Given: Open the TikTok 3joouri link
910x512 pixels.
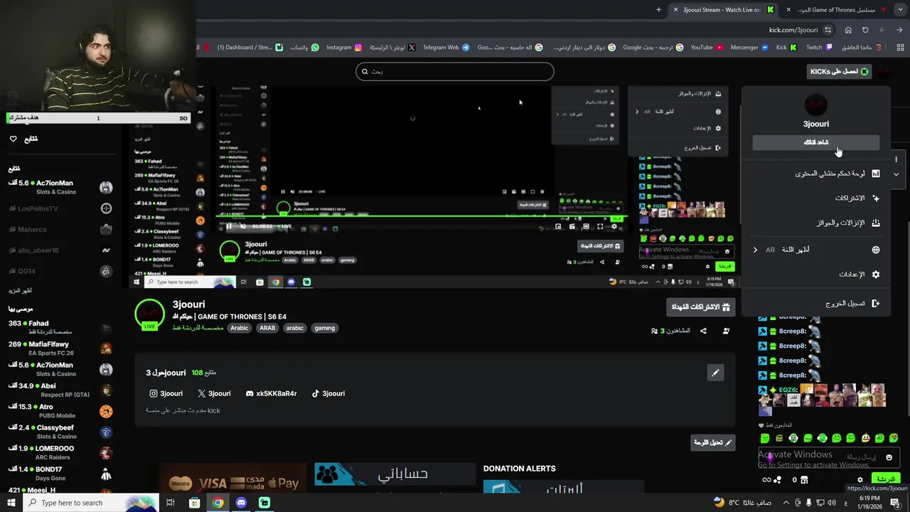Looking at the screenshot, I should [x=328, y=393].
